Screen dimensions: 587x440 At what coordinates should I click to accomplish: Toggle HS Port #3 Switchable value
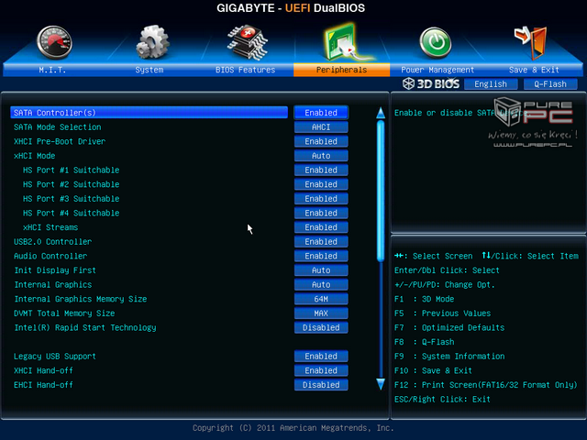coord(321,199)
